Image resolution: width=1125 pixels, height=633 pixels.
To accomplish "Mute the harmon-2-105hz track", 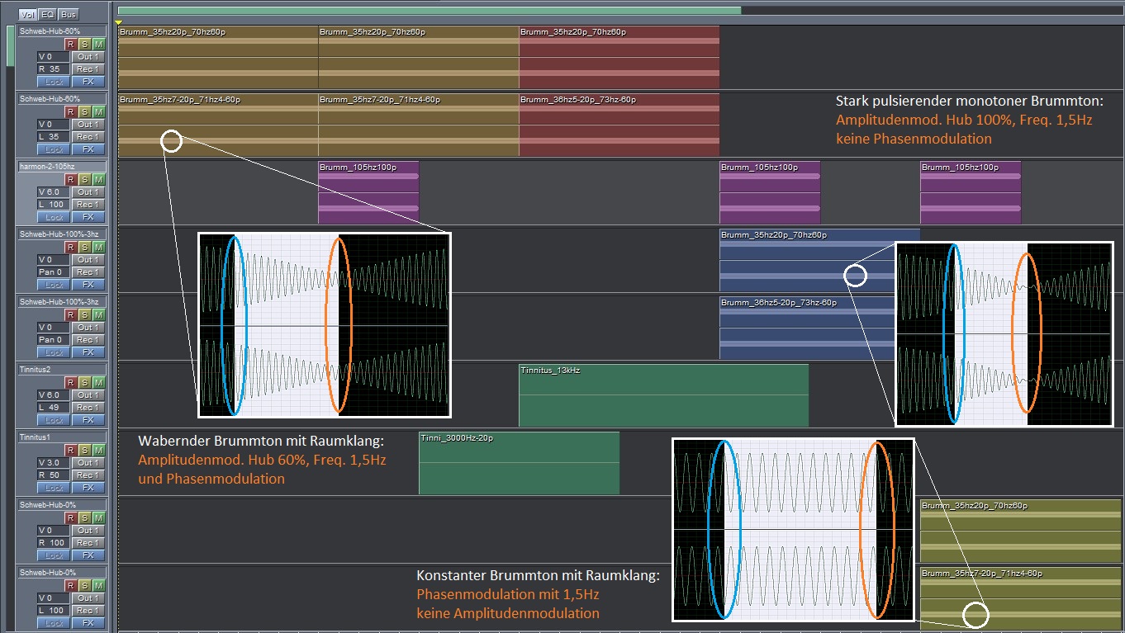I will click(98, 179).
